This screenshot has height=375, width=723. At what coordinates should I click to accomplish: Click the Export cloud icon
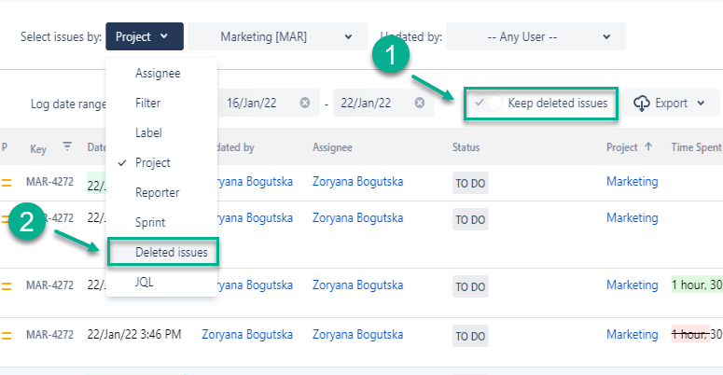(x=642, y=103)
